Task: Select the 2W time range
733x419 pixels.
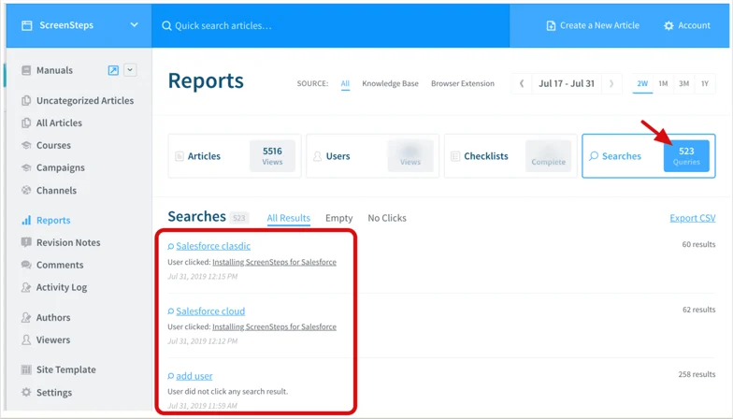Action: click(642, 84)
